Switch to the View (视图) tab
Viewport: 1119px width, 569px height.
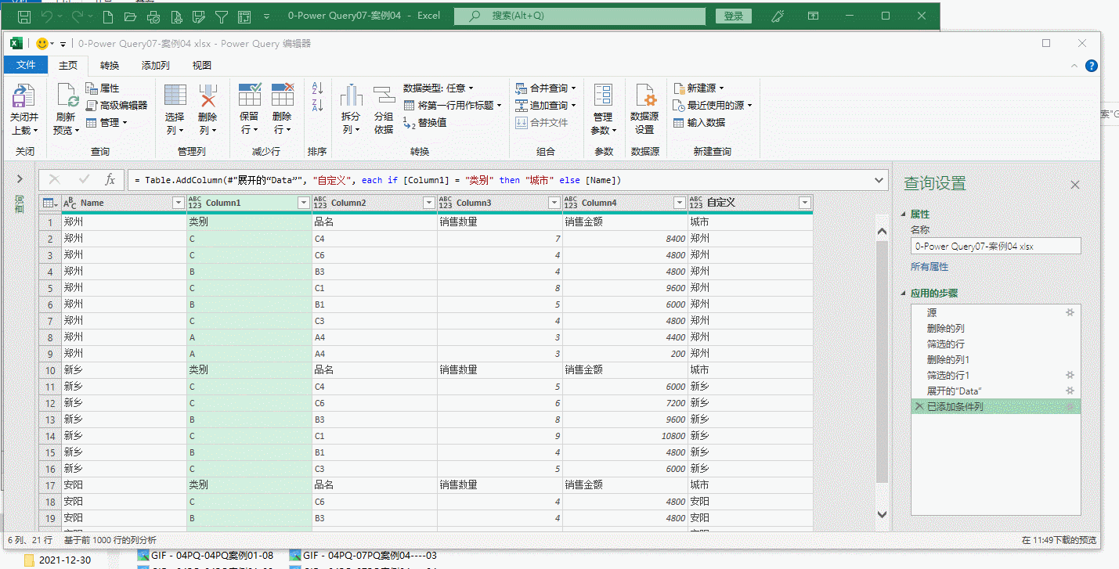pyautogui.click(x=202, y=66)
